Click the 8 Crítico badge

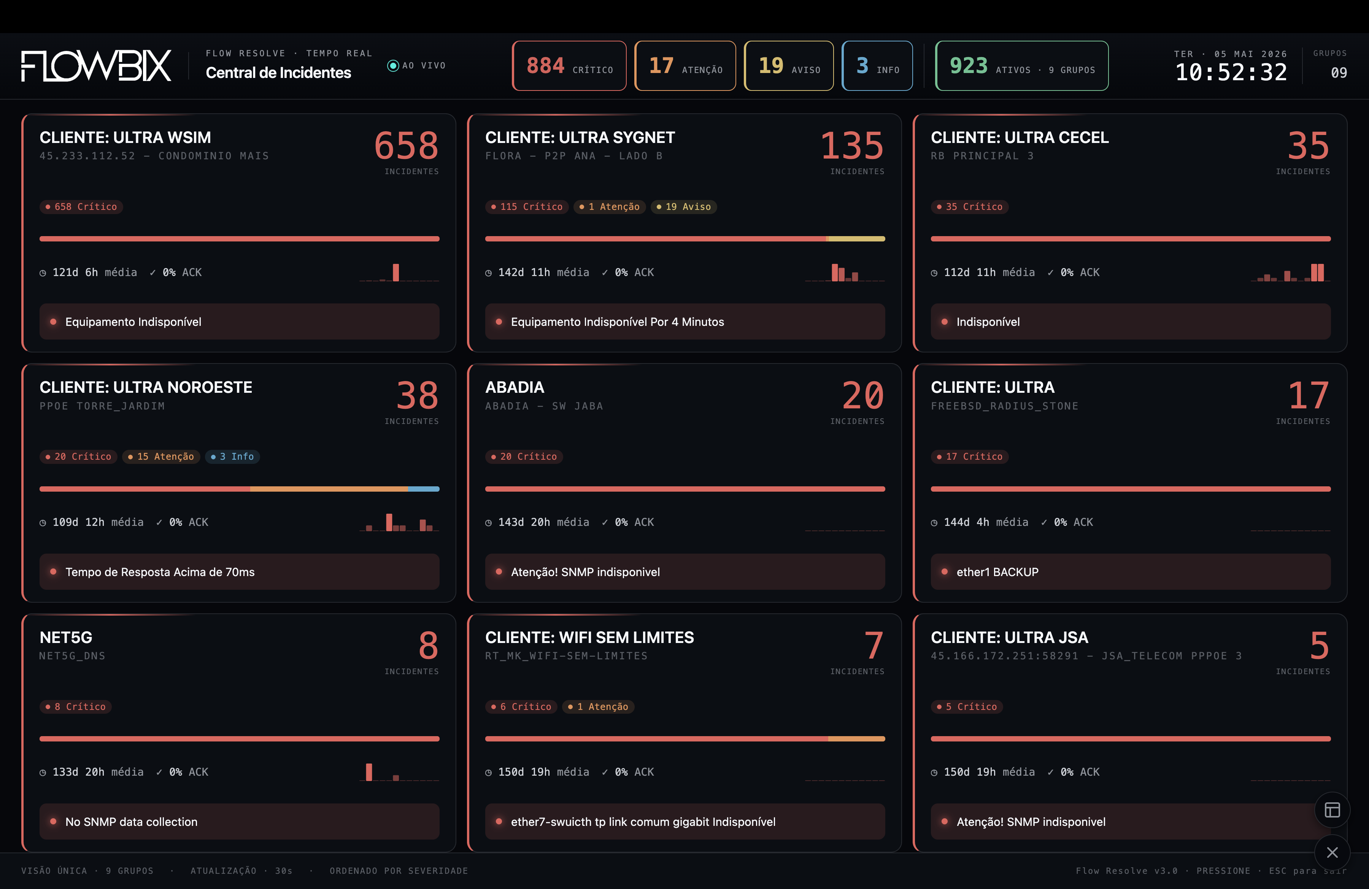click(x=75, y=707)
